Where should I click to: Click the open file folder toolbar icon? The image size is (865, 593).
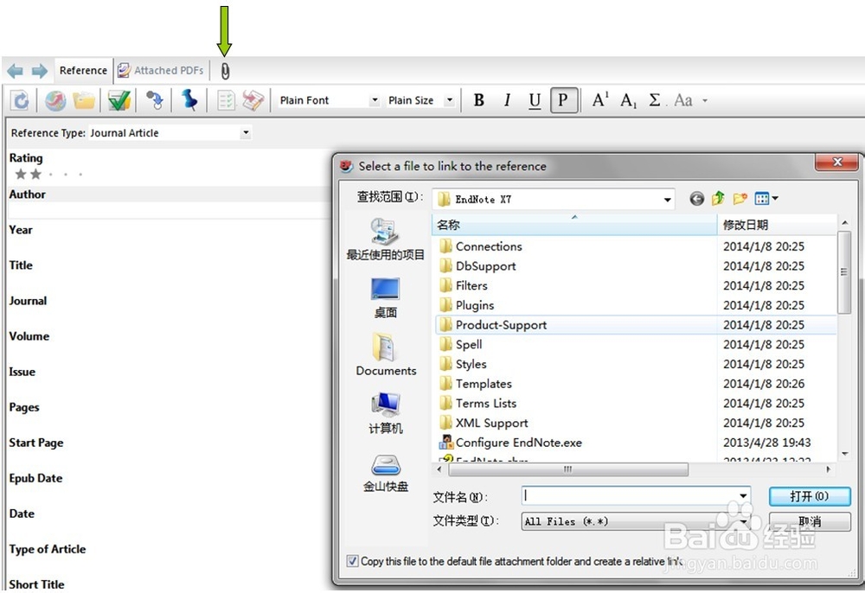(x=85, y=101)
